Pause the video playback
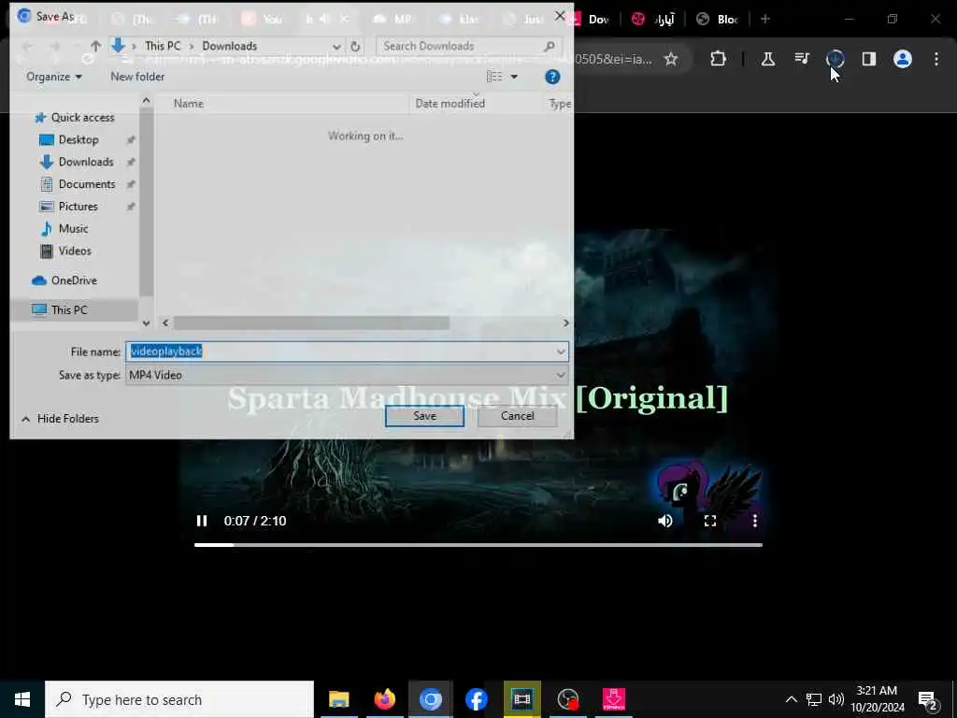 [202, 521]
